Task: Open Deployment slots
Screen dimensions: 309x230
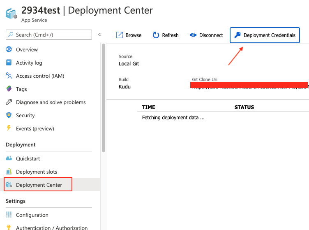Action: pyautogui.click(x=37, y=172)
